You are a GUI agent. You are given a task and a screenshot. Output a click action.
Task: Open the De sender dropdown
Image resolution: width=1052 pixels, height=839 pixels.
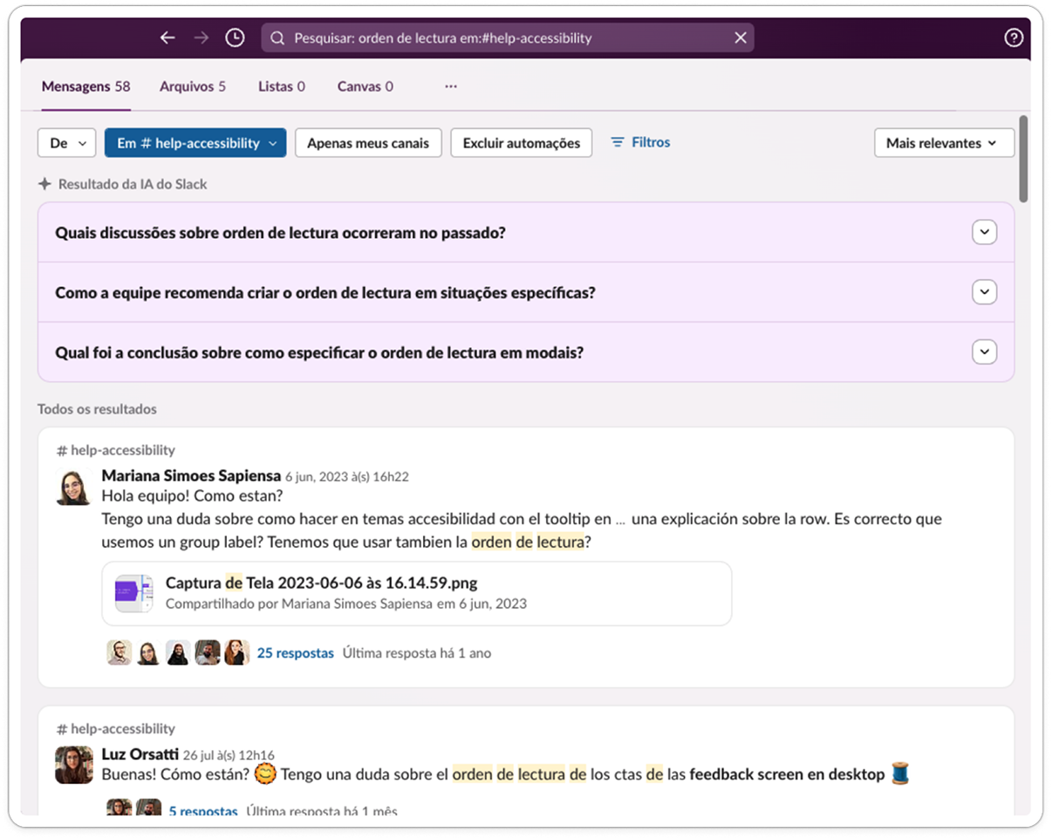(x=66, y=143)
